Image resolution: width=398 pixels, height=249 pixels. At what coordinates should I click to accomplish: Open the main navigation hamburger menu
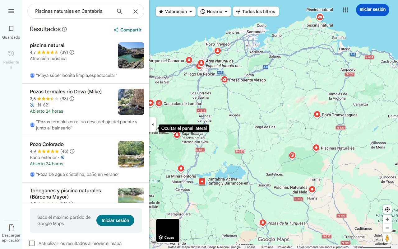tap(11, 11)
